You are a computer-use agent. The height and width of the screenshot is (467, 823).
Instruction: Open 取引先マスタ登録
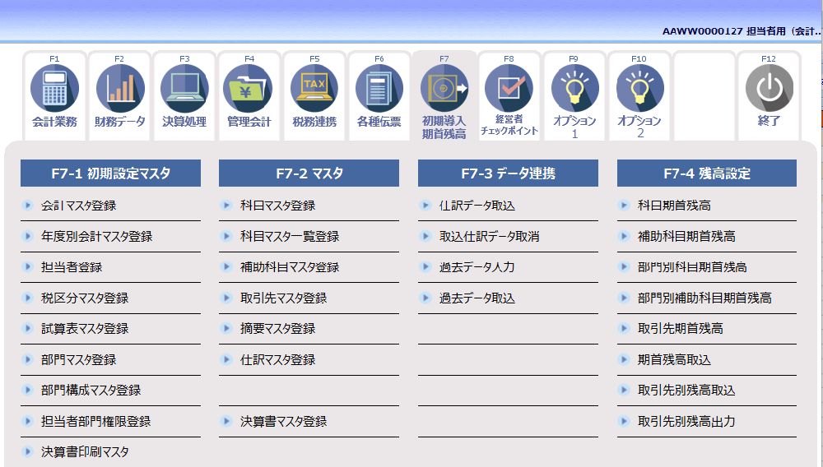click(x=283, y=298)
